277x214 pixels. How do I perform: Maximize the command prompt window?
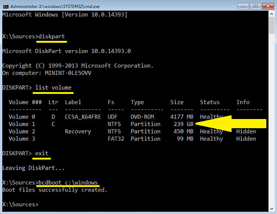coord(255,6)
